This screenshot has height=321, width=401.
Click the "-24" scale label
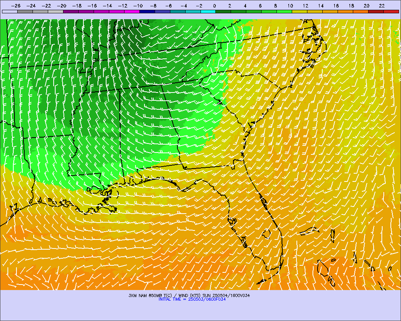31,5
